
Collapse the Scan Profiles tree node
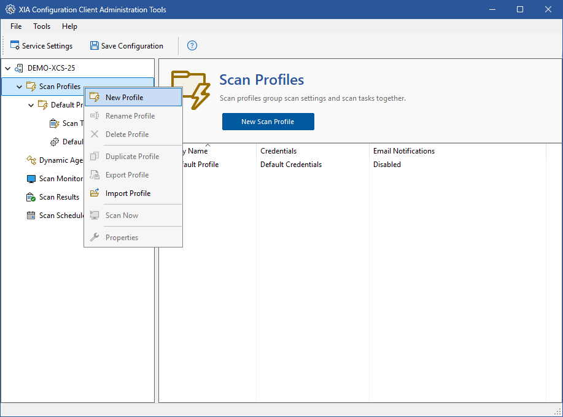pyautogui.click(x=20, y=87)
